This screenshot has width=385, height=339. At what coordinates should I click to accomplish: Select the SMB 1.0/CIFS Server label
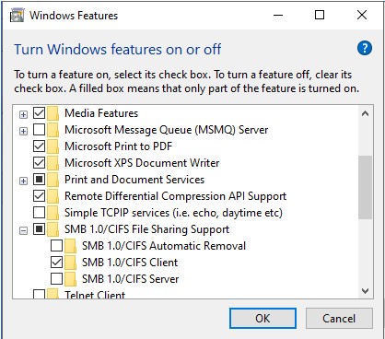(x=131, y=279)
